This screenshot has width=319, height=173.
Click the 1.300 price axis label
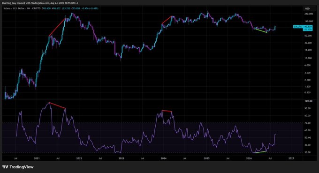pyautogui.click(x=308, y=87)
